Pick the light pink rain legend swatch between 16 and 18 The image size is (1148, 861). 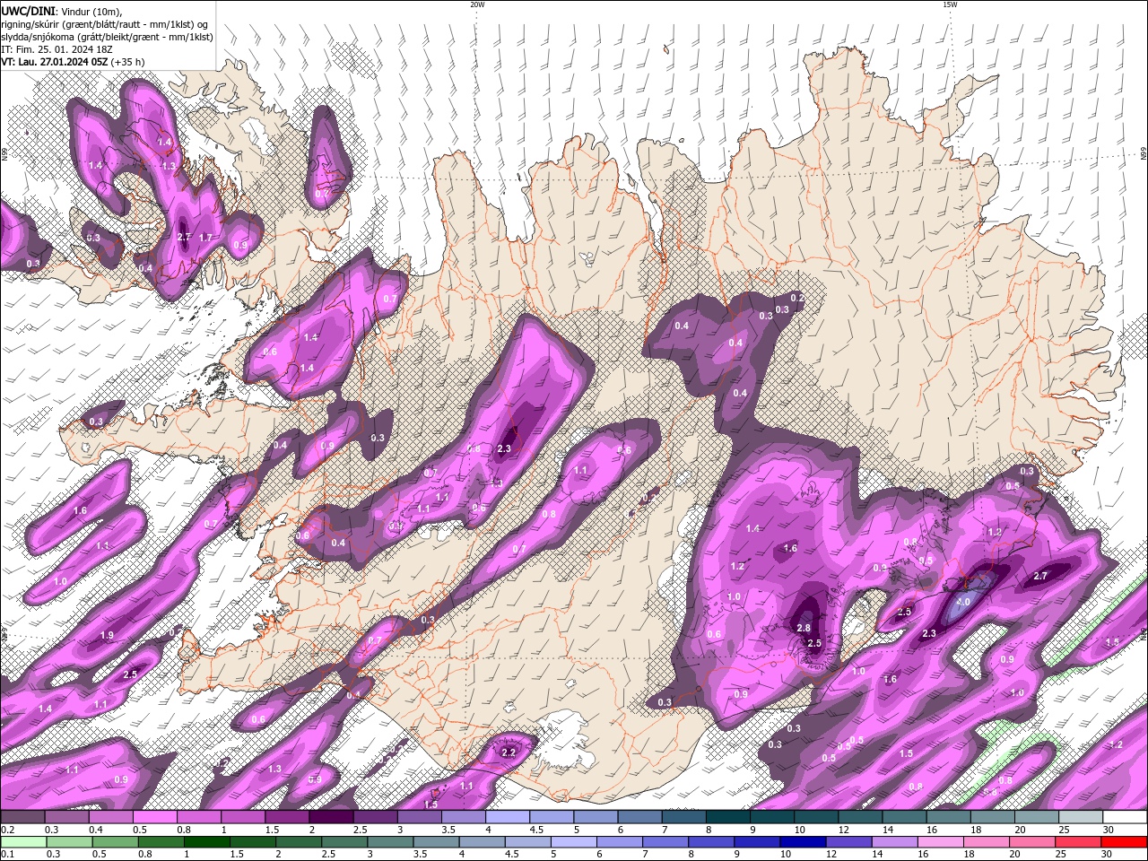941,842
